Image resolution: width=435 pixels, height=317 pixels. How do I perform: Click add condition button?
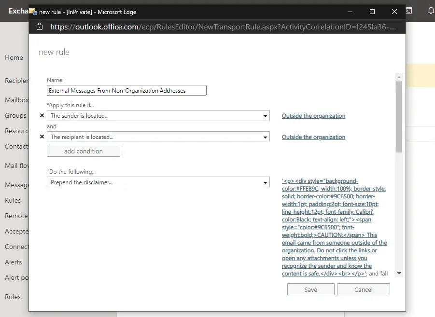(83, 151)
